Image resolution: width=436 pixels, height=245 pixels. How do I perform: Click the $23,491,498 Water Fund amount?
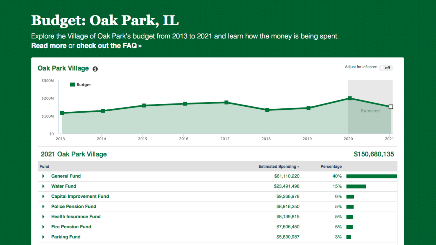(x=287, y=186)
